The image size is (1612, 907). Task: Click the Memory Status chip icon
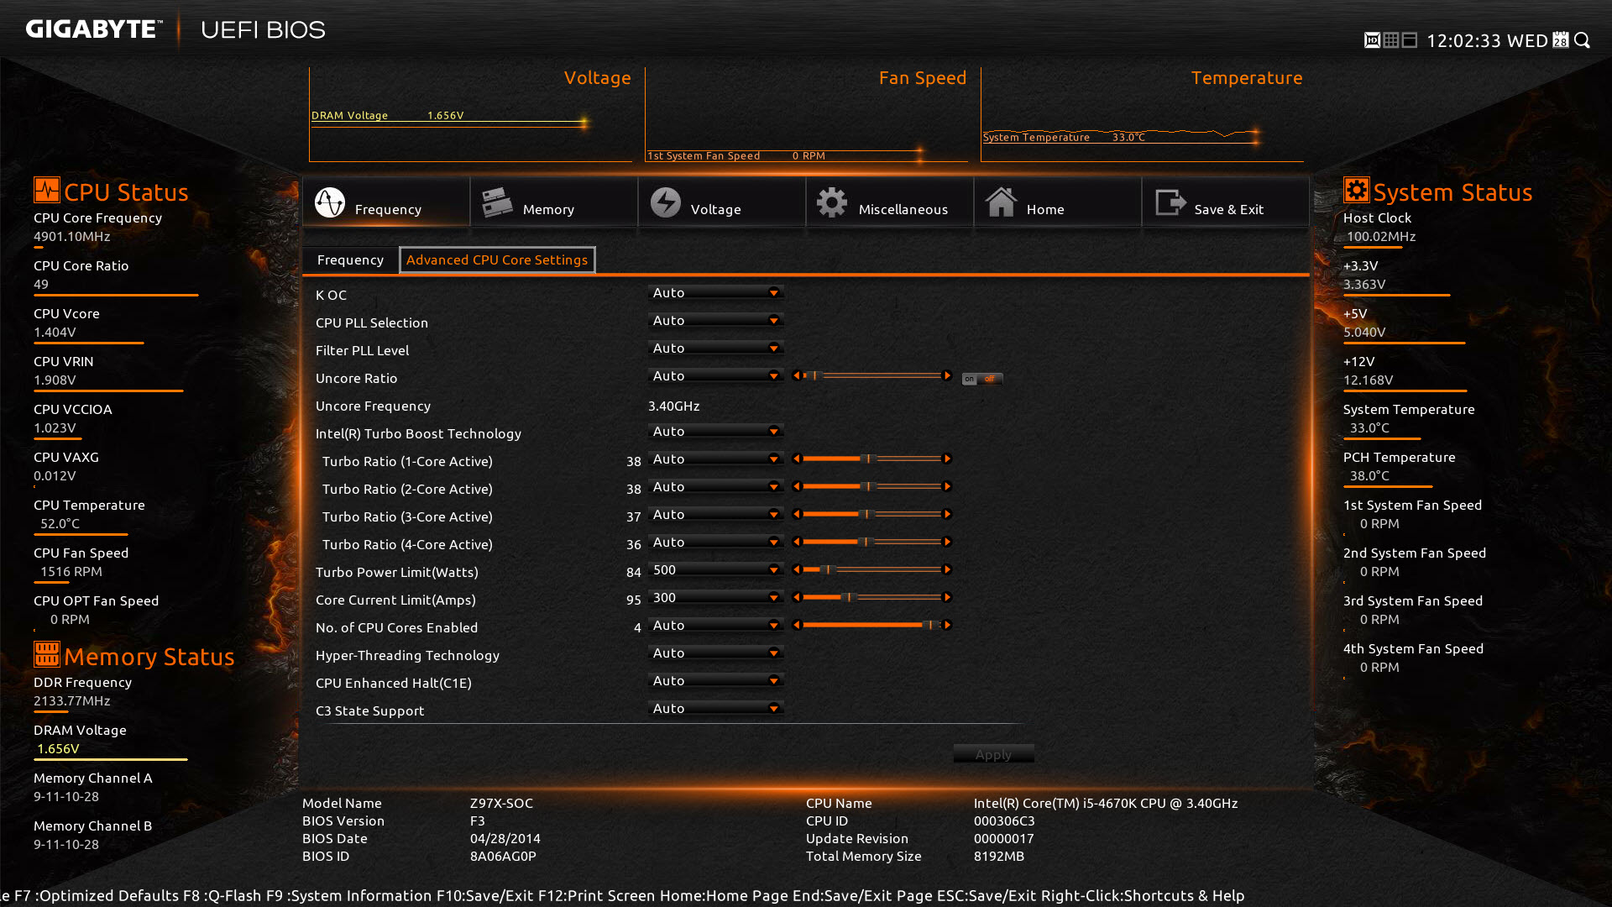click(x=47, y=654)
